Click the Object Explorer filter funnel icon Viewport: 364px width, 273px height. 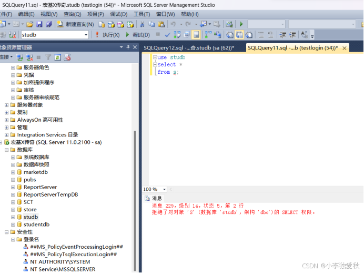coord(48,57)
